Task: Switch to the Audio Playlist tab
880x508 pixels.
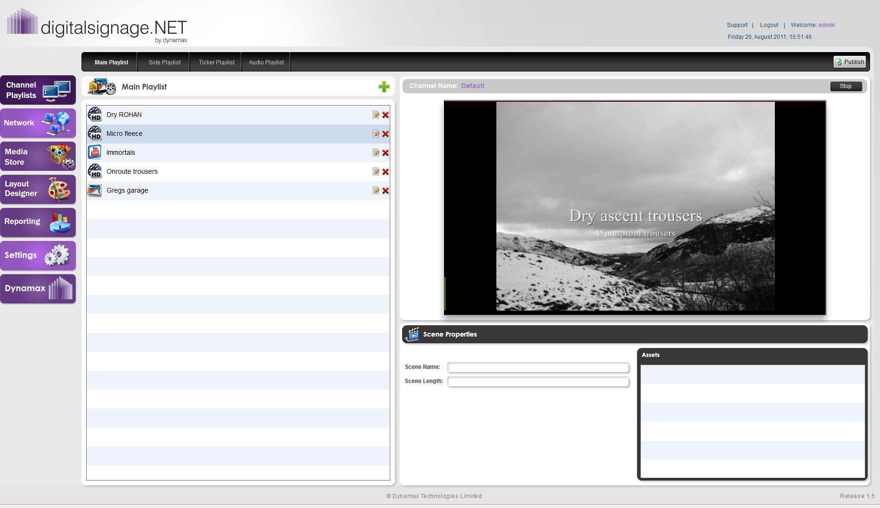Action: [266, 62]
